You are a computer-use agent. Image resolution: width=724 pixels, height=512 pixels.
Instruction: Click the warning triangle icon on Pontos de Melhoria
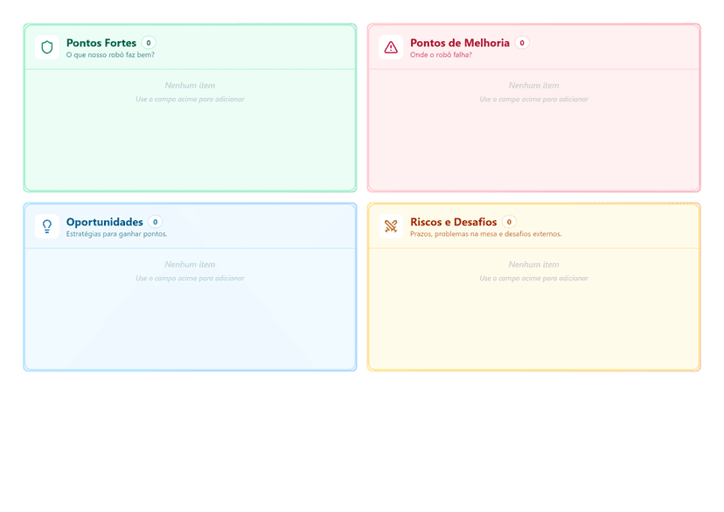pos(390,47)
